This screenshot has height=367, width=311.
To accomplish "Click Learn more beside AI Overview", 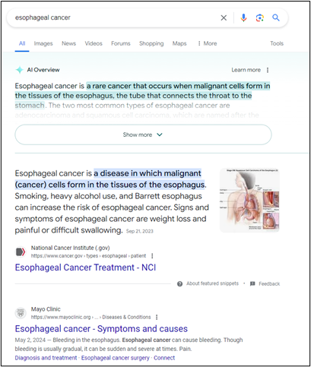I will click(246, 70).
